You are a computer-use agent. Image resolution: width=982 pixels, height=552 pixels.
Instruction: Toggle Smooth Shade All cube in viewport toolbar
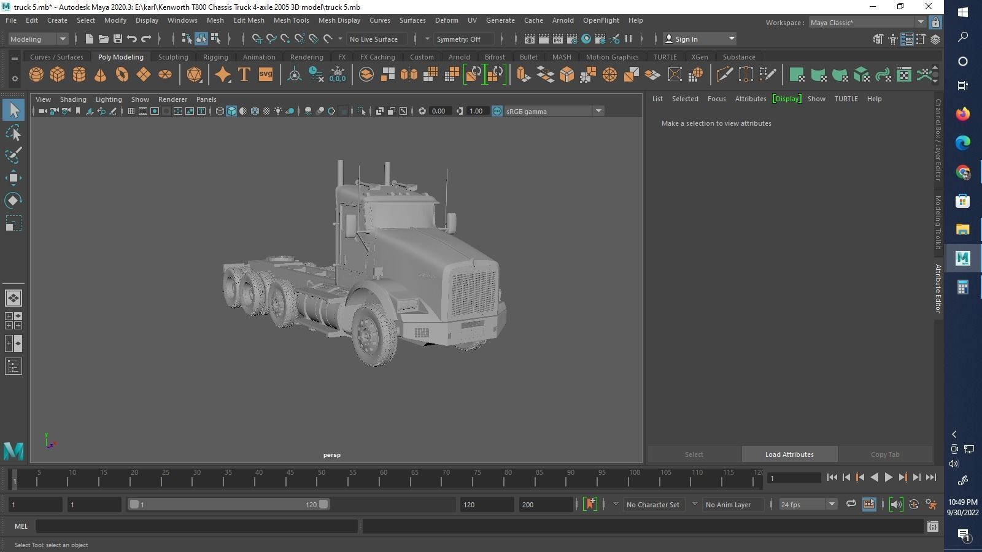231,111
